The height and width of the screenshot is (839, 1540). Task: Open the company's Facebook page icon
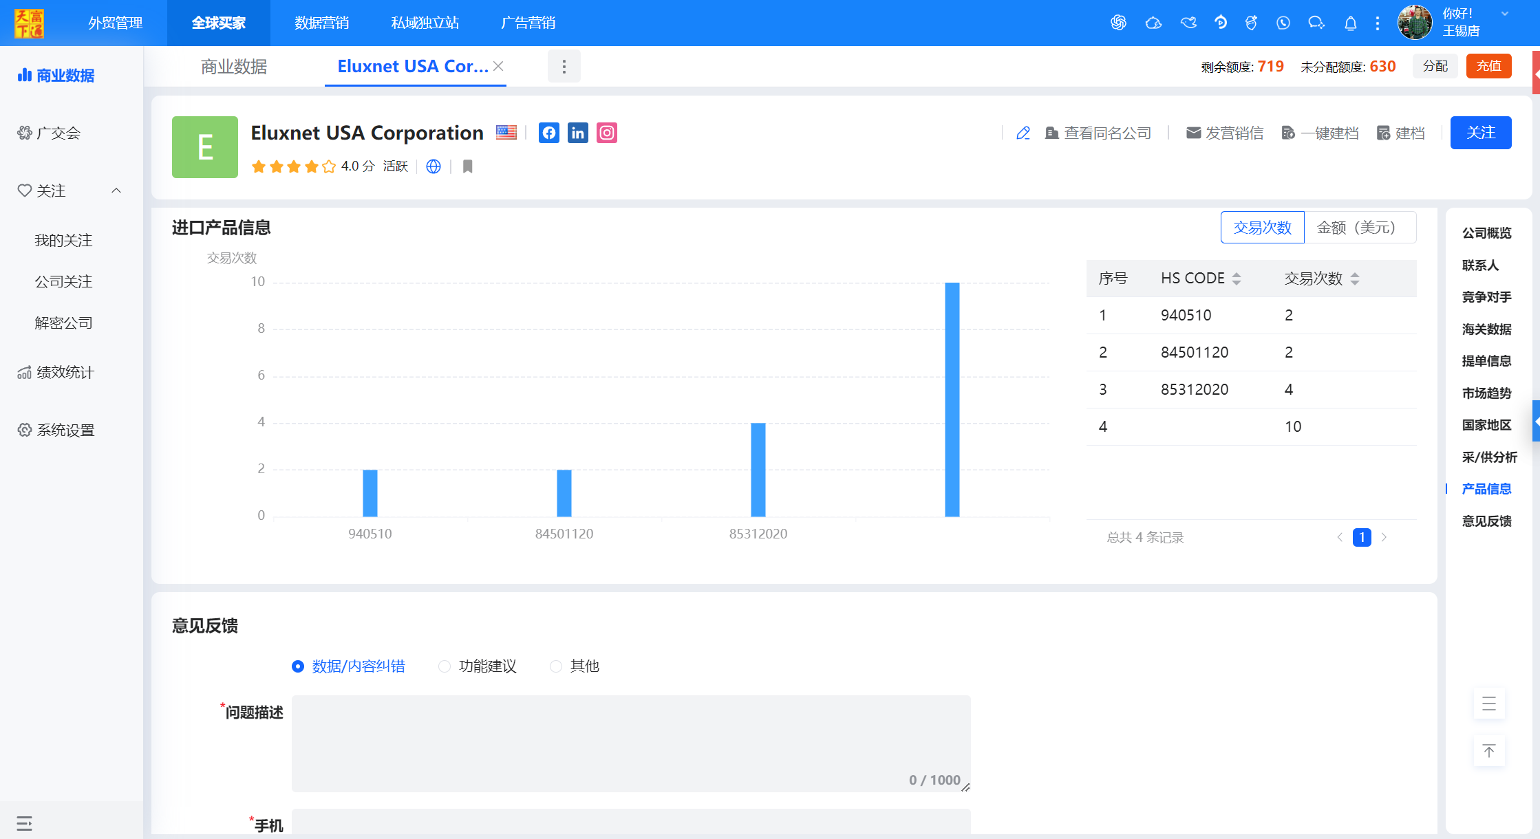pyautogui.click(x=549, y=133)
